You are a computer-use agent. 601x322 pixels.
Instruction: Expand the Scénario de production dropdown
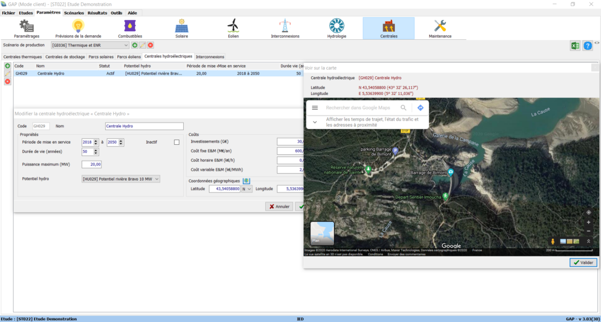tap(126, 45)
